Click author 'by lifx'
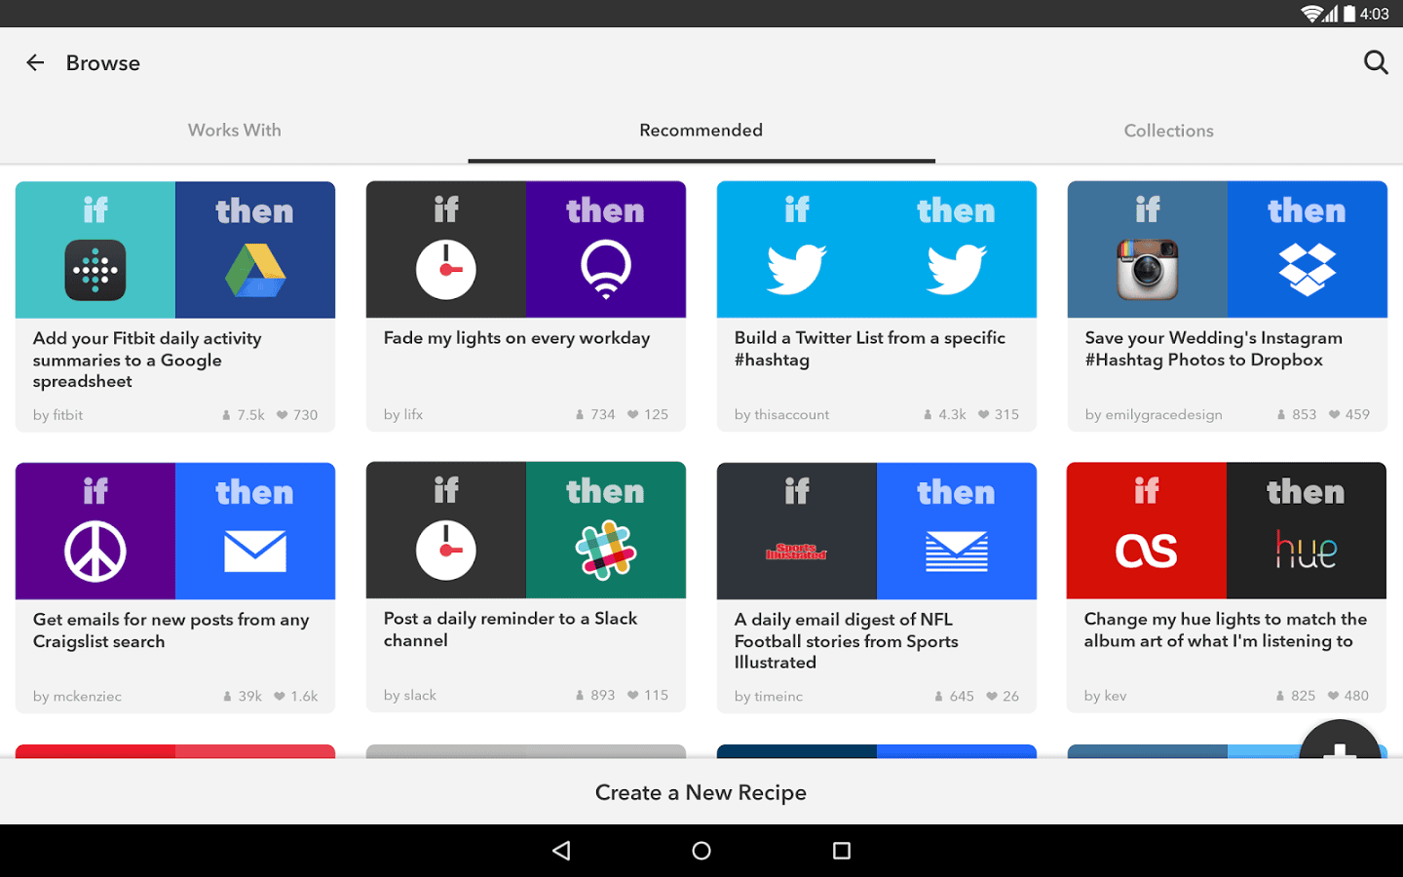 403,414
